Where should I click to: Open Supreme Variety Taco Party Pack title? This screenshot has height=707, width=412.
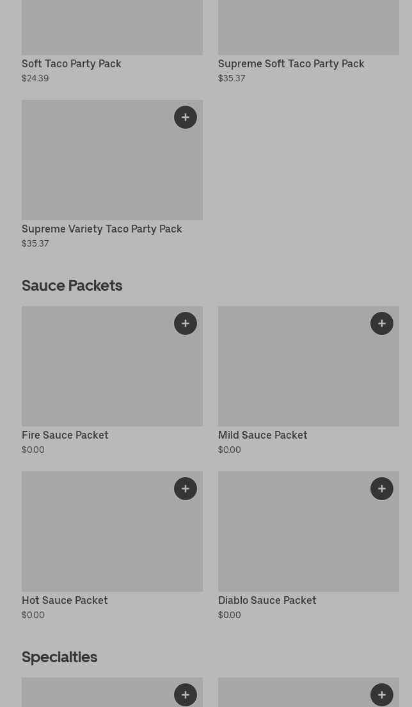pyautogui.click(x=102, y=229)
